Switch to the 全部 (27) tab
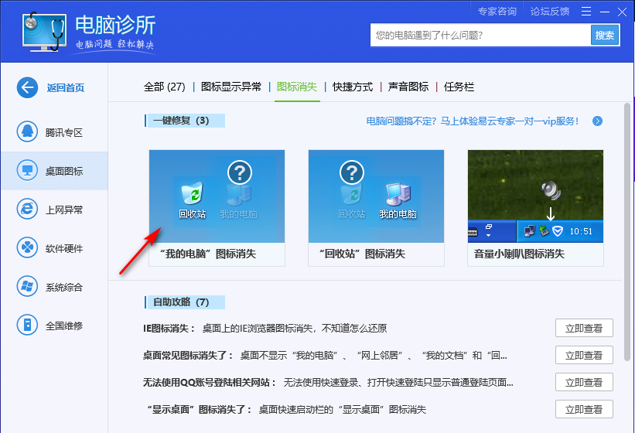Viewport: 635px width, 433px height. point(164,87)
